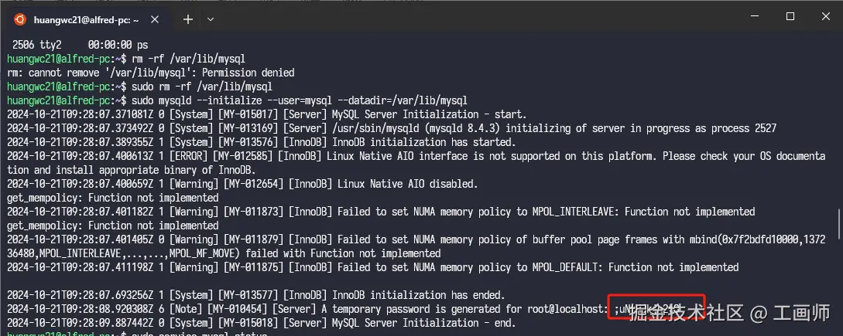Open a new tab with the plus icon

tap(187, 20)
